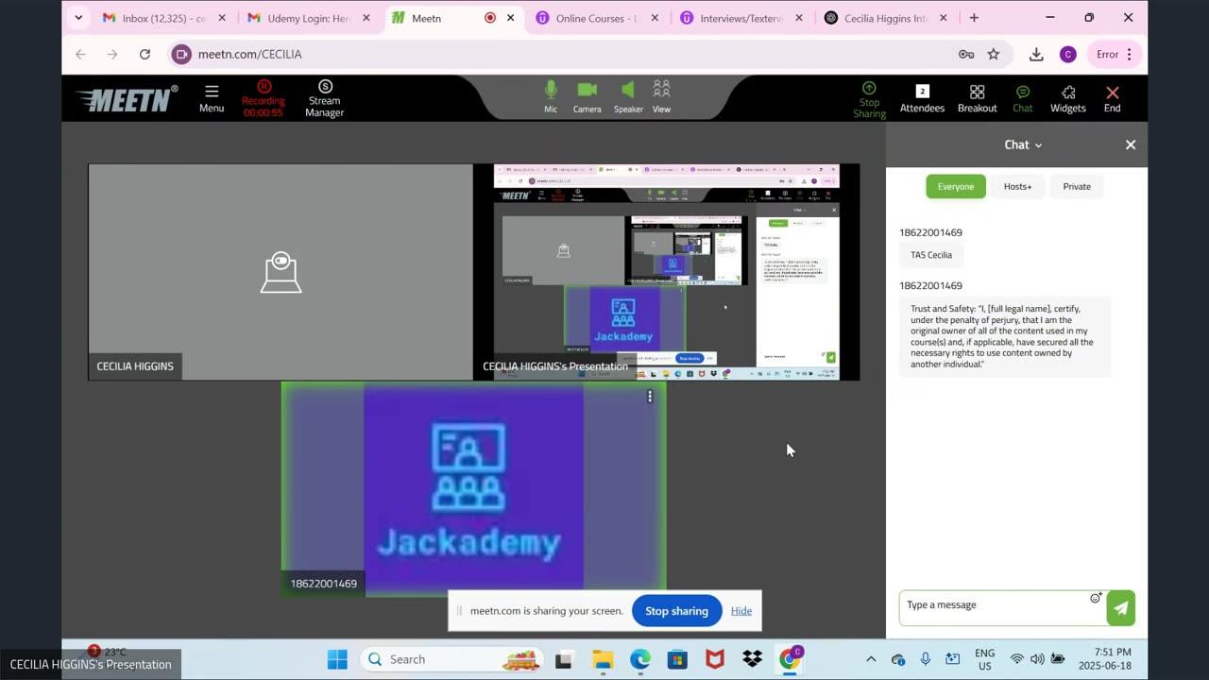This screenshot has height=680, width=1209.
Task: Bookmark this page with the star
Action: pyautogui.click(x=994, y=54)
